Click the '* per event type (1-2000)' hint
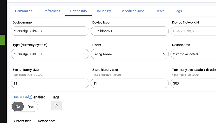The width and height of the screenshot is (216, 123). point(28,75)
